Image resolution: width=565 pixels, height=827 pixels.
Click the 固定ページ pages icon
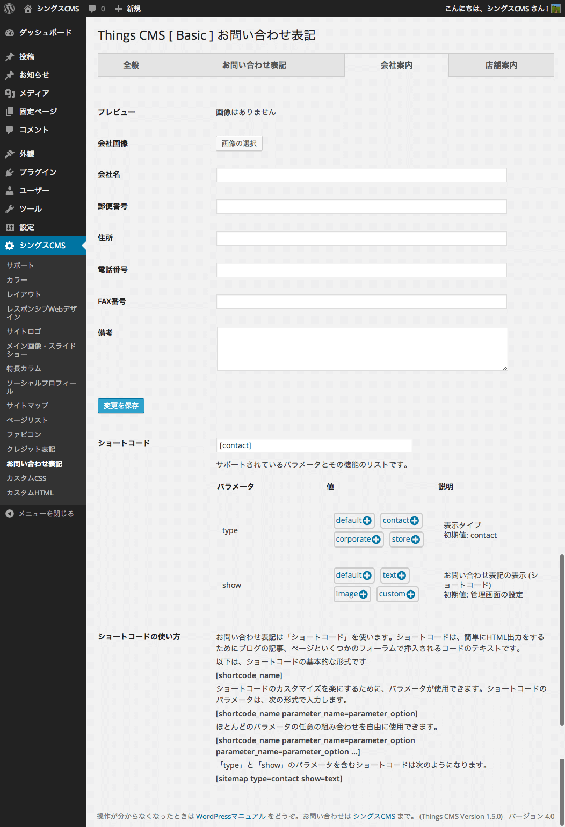(10, 112)
